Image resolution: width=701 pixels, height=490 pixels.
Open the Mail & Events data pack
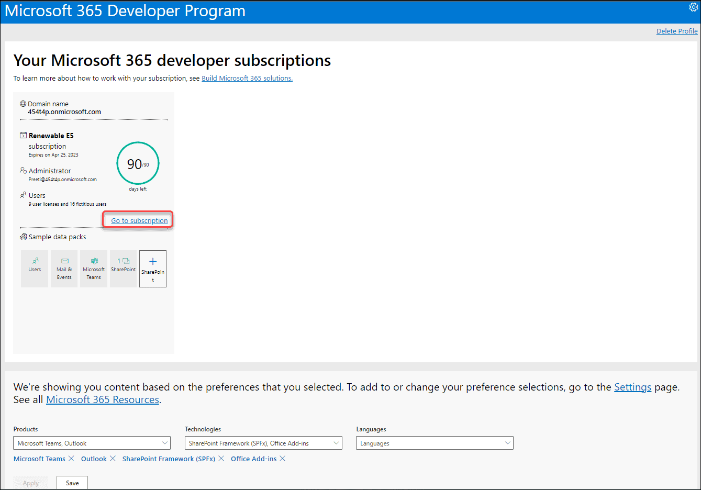64,269
